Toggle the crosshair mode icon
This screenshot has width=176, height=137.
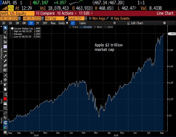[5, 118]
